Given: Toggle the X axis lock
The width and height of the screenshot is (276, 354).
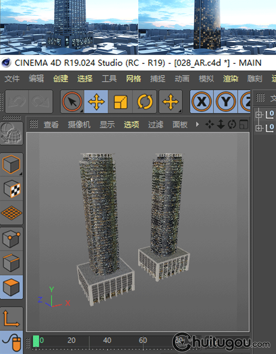Looking at the screenshot, I should point(201,102).
